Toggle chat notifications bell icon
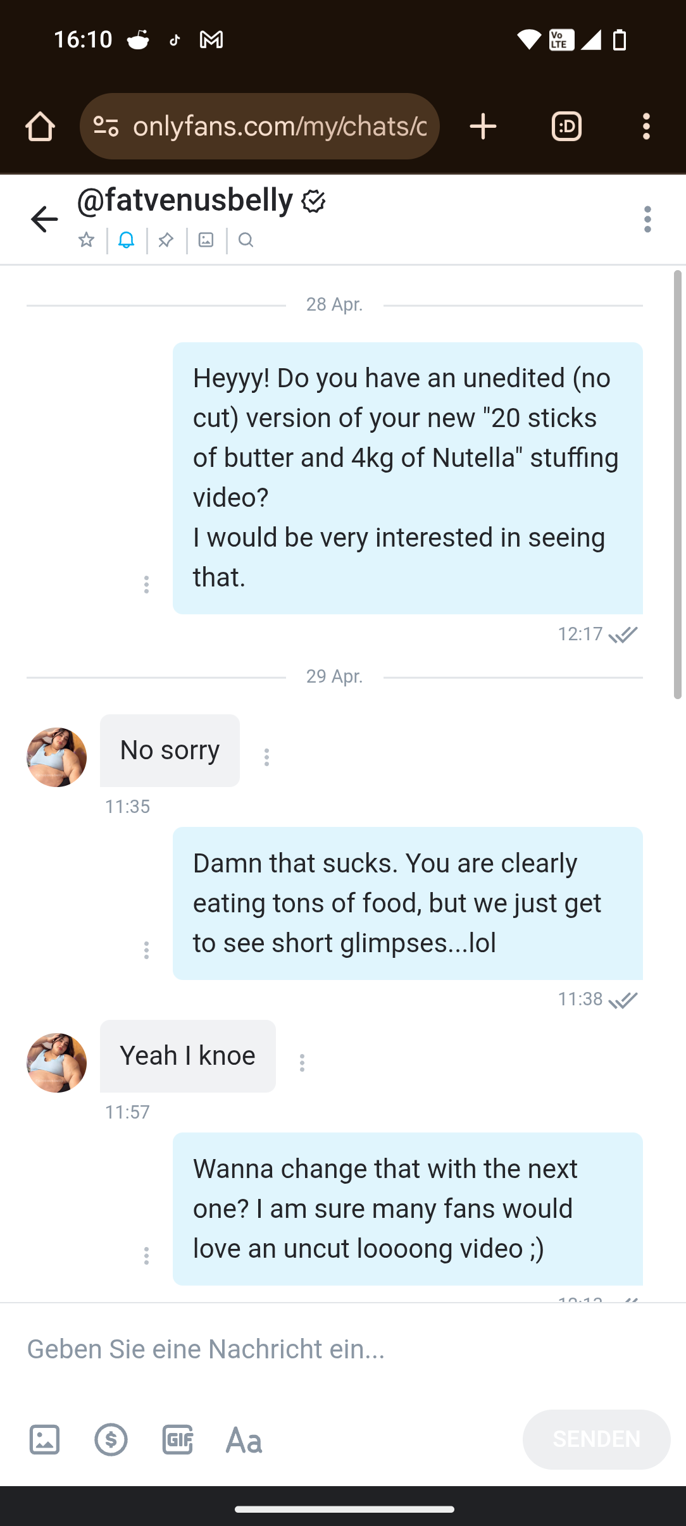The height and width of the screenshot is (1526, 686). click(127, 240)
